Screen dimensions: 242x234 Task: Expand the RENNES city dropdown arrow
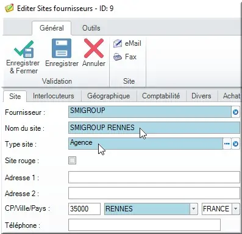coord(193,209)
